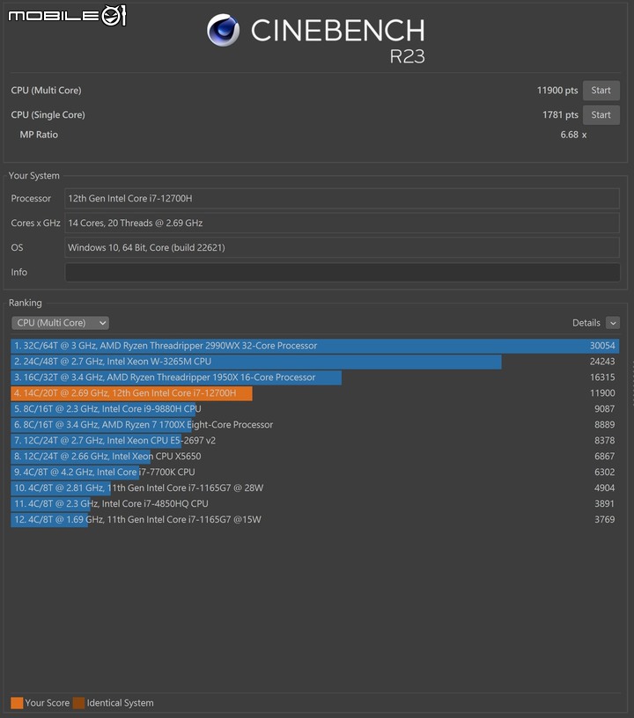
Task: Select ranking row 10 i7-1165G7 @ 28W
Action: [x=314, y=487]
